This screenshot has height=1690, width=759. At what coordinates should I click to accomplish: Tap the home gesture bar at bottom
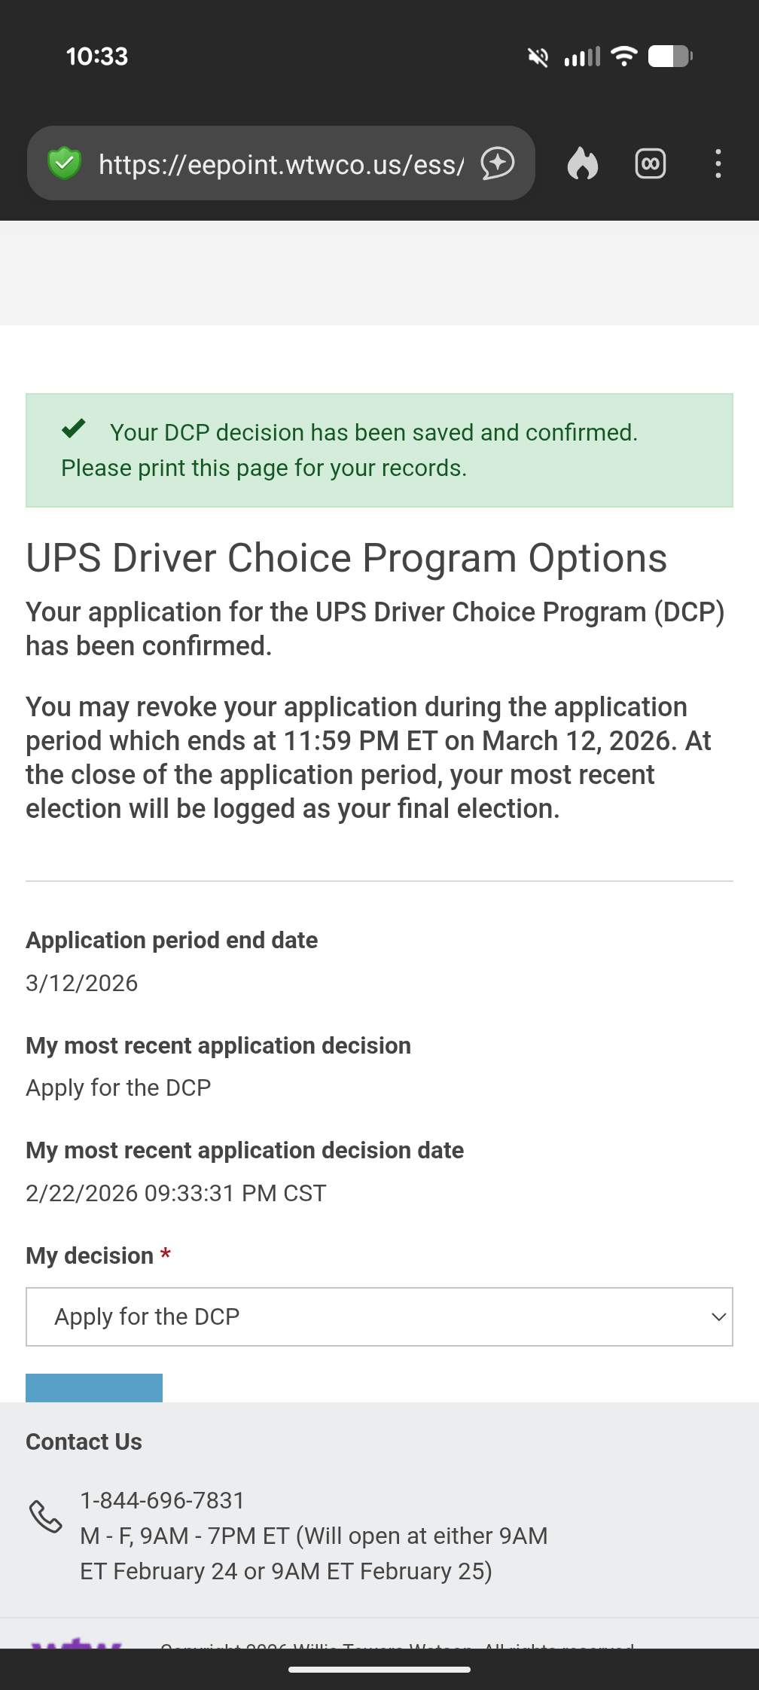(379, 1670)
